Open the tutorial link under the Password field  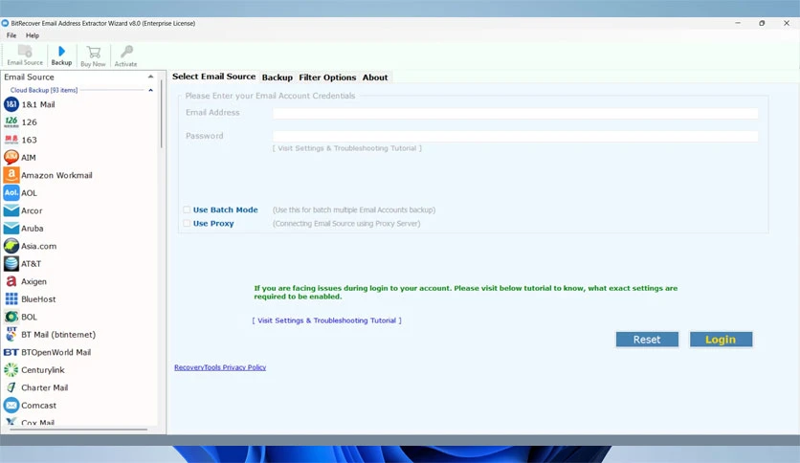(347, 148)
